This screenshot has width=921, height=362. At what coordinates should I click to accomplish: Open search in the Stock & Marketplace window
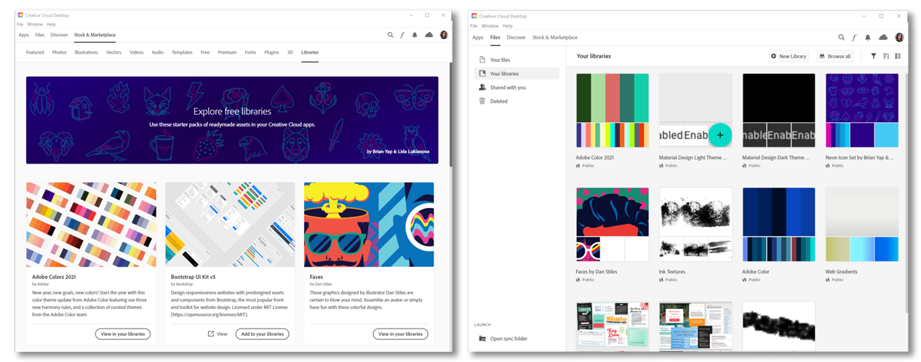pos(390,35)
